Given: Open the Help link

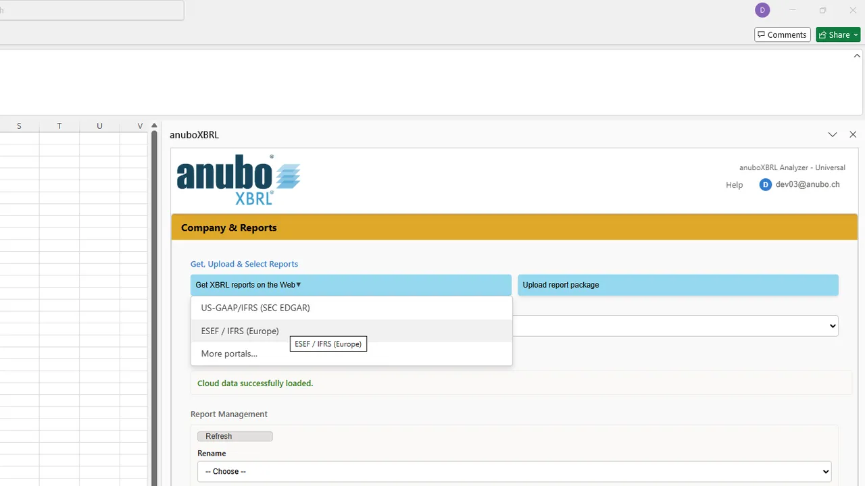Looking at the screenshot, I should tap(734, 185).
